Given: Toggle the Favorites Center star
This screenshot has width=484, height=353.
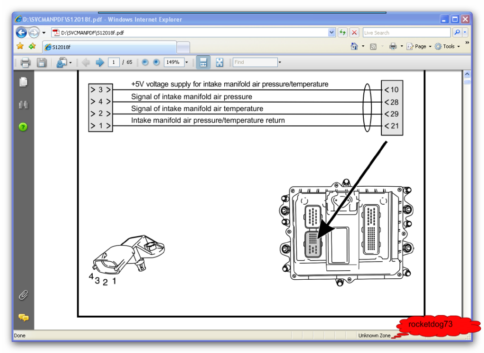Looking at the screenshot, I should 20,46.
